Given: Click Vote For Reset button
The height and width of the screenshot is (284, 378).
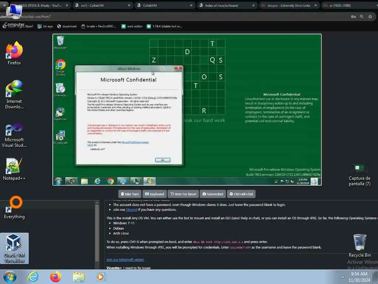Looking at the screenshot, I should click(x=183, y=194).
